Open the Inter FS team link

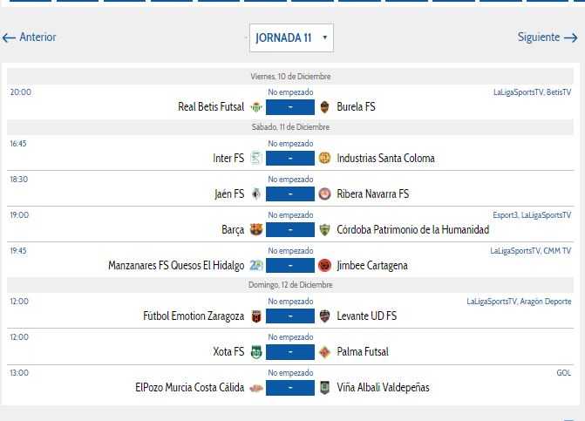[228, 159]
